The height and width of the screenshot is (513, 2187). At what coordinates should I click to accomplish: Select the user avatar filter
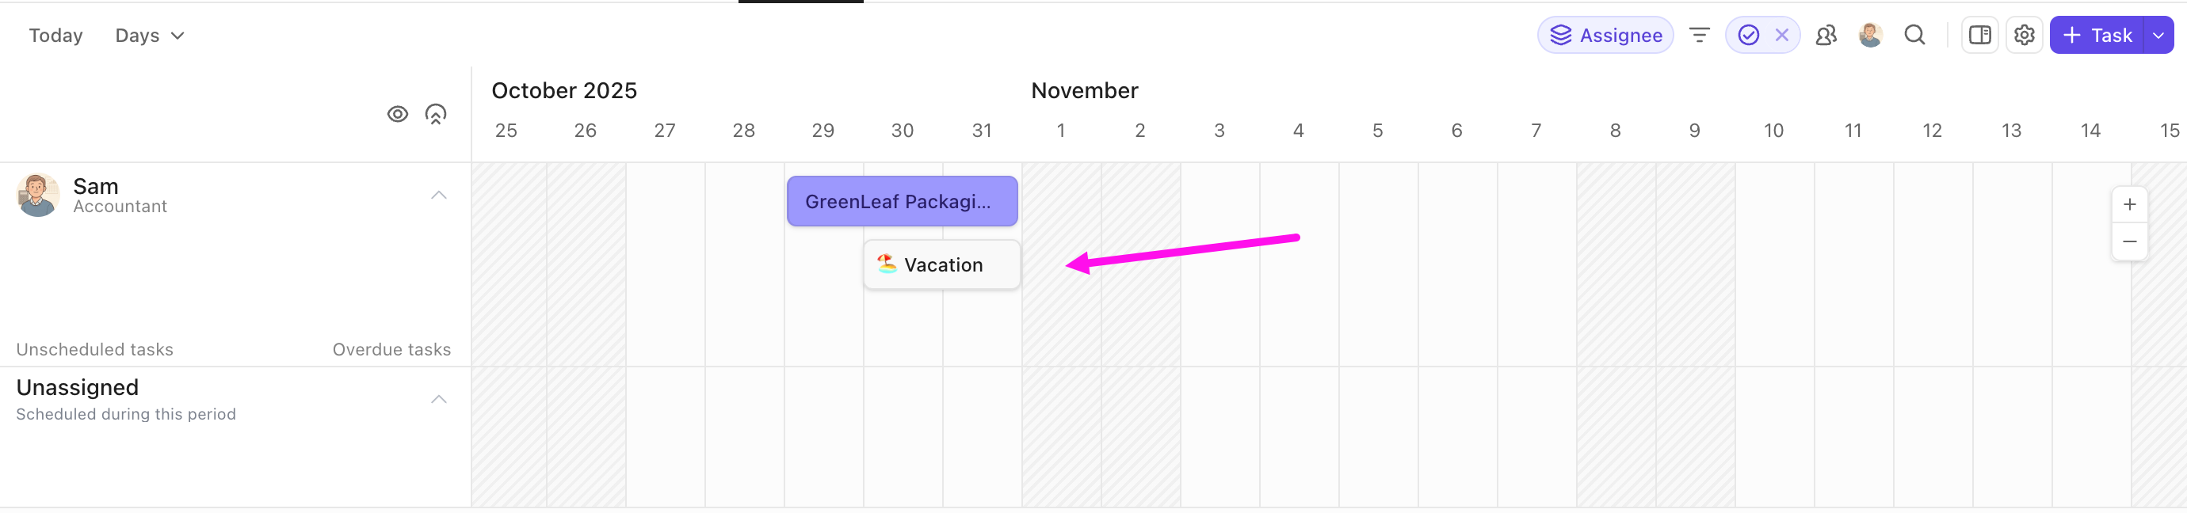tap(1870, 35)
